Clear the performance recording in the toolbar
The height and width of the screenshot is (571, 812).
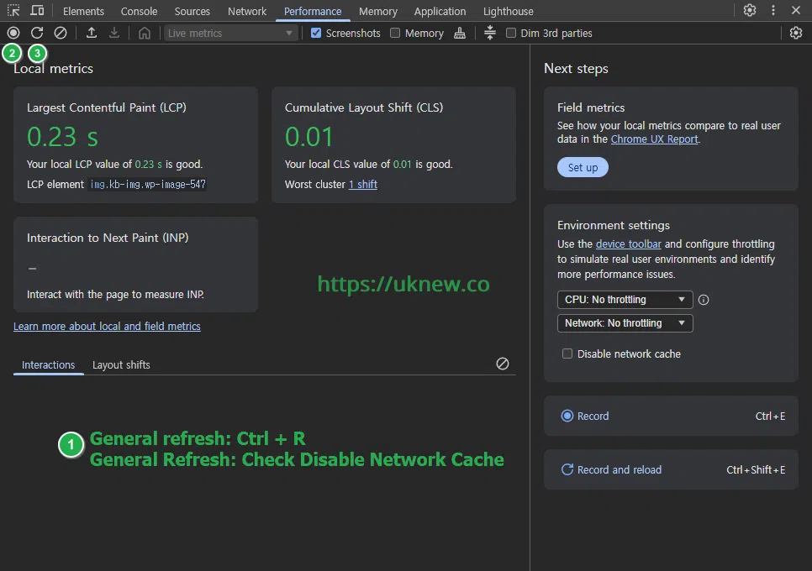(61, 33)
